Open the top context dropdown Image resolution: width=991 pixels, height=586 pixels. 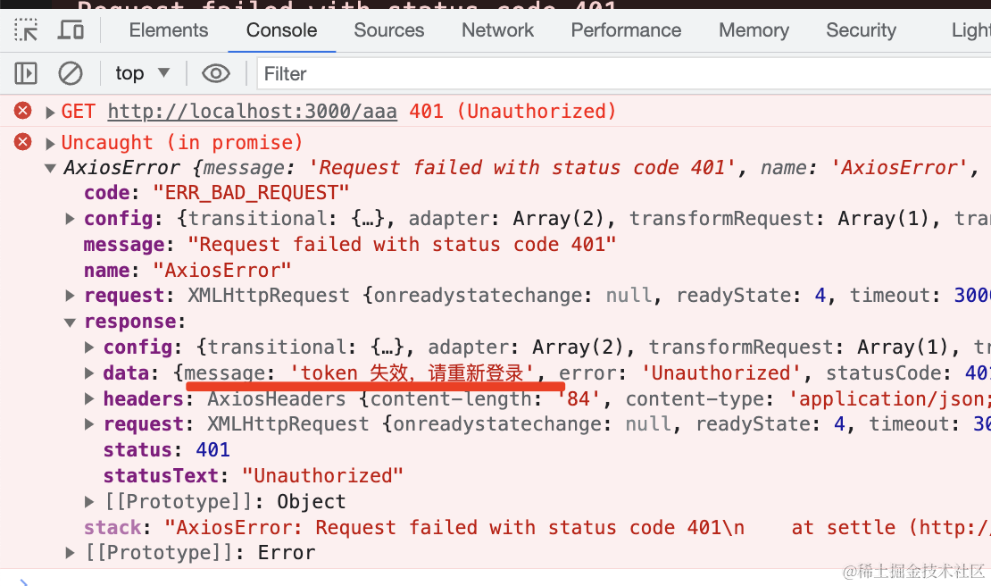(142, 73)
